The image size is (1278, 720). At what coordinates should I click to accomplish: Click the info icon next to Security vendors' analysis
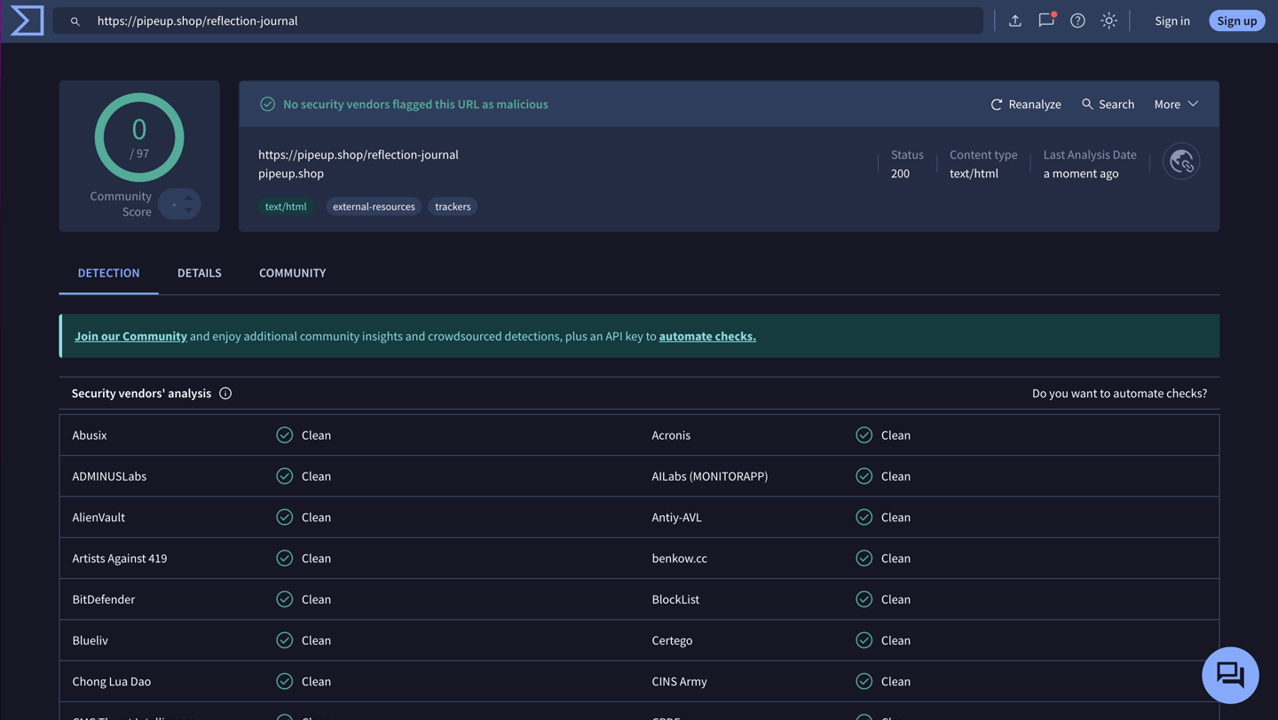pos(225,393)
